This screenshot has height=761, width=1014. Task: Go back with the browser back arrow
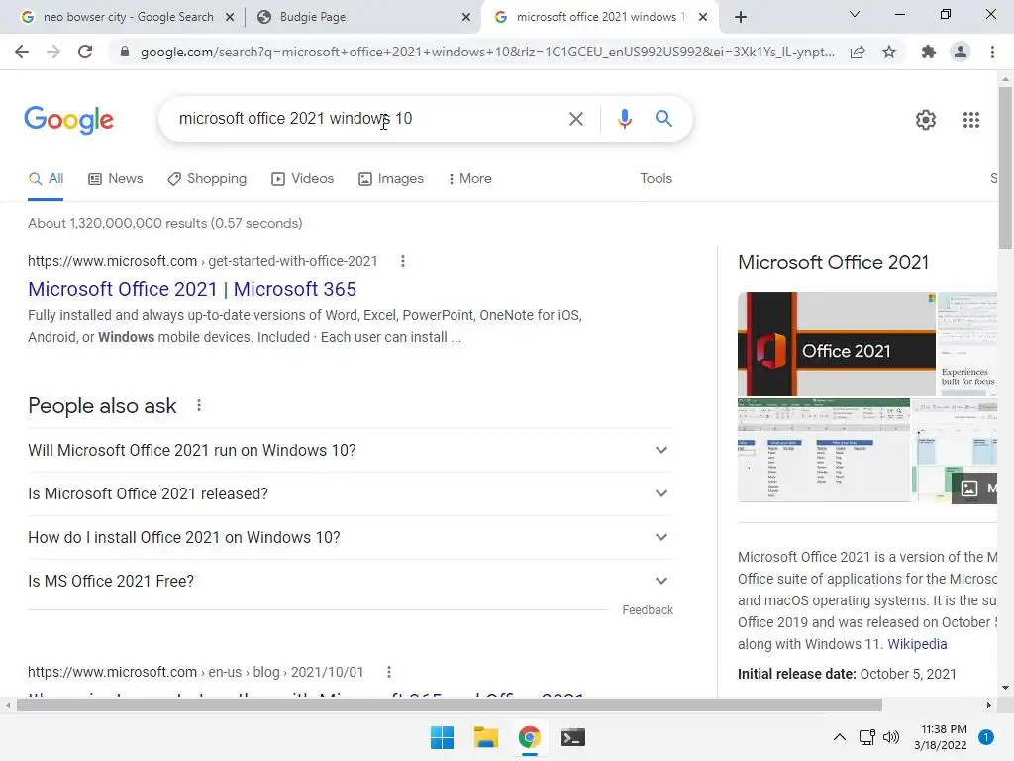click(x=22, y=52)
